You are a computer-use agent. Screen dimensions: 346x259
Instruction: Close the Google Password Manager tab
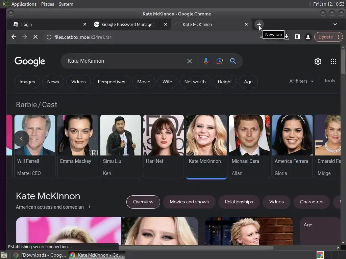click(166, 24)
